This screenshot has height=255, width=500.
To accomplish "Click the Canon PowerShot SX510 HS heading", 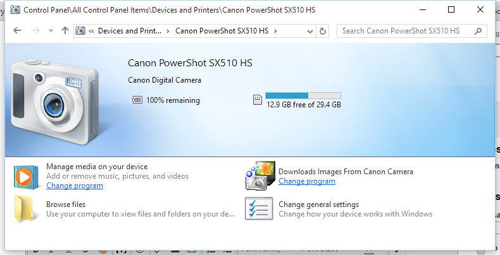I will pos(190,63).
